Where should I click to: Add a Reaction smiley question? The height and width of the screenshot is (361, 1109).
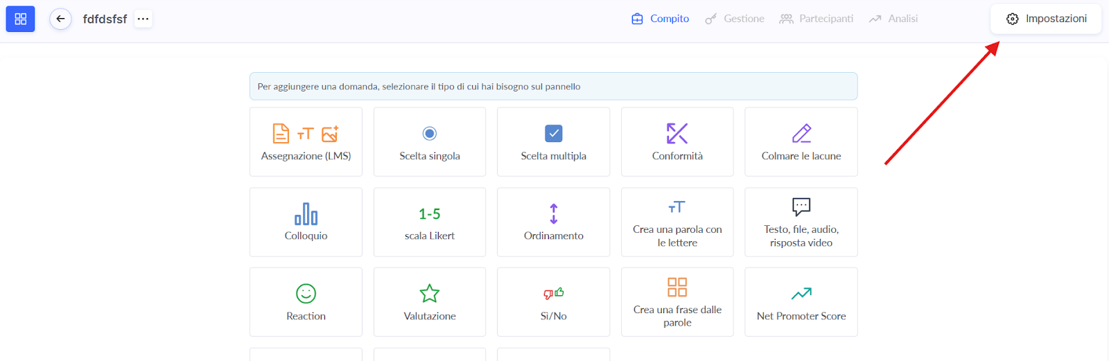(x=306, y=302)
